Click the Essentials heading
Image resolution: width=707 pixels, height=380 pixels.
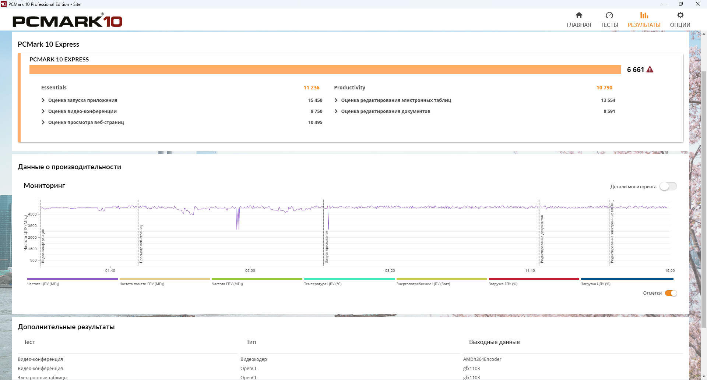click(54, 88)
